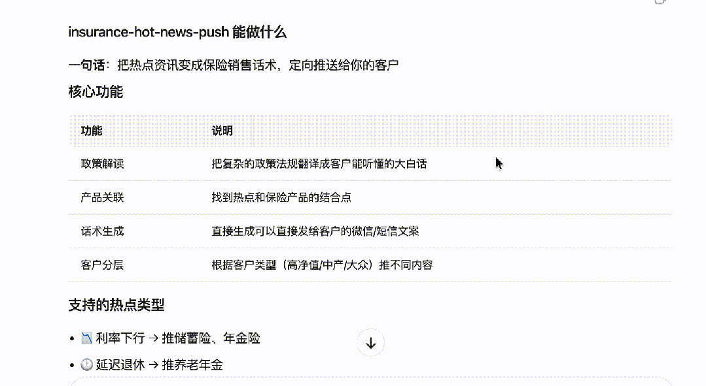Select the heading insurance-hot-news-push 能做什么
The height and width of the screenshot is (386, 706).
click(176, 31)
